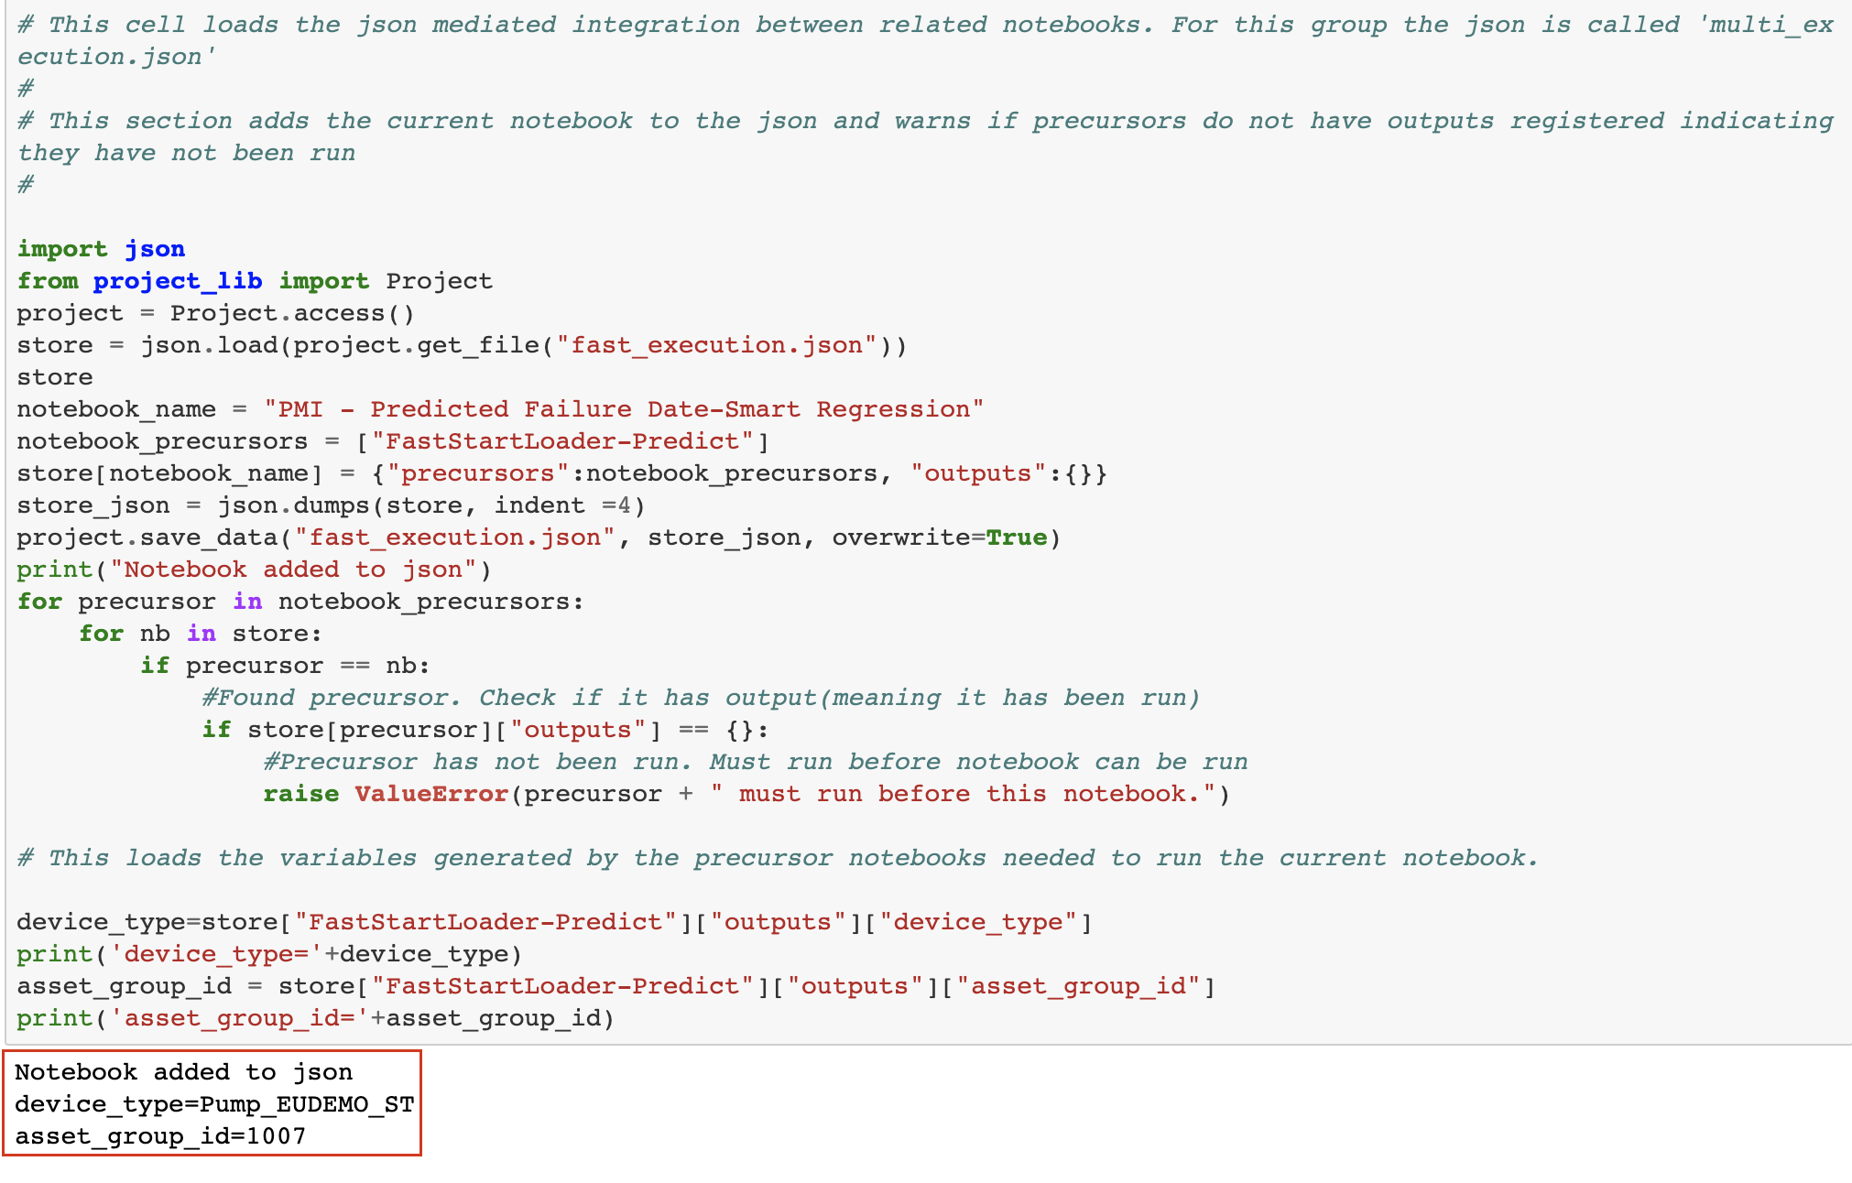
Task: Click the 'asset_group_id=1007' output line
Action: coord(160,1136)
